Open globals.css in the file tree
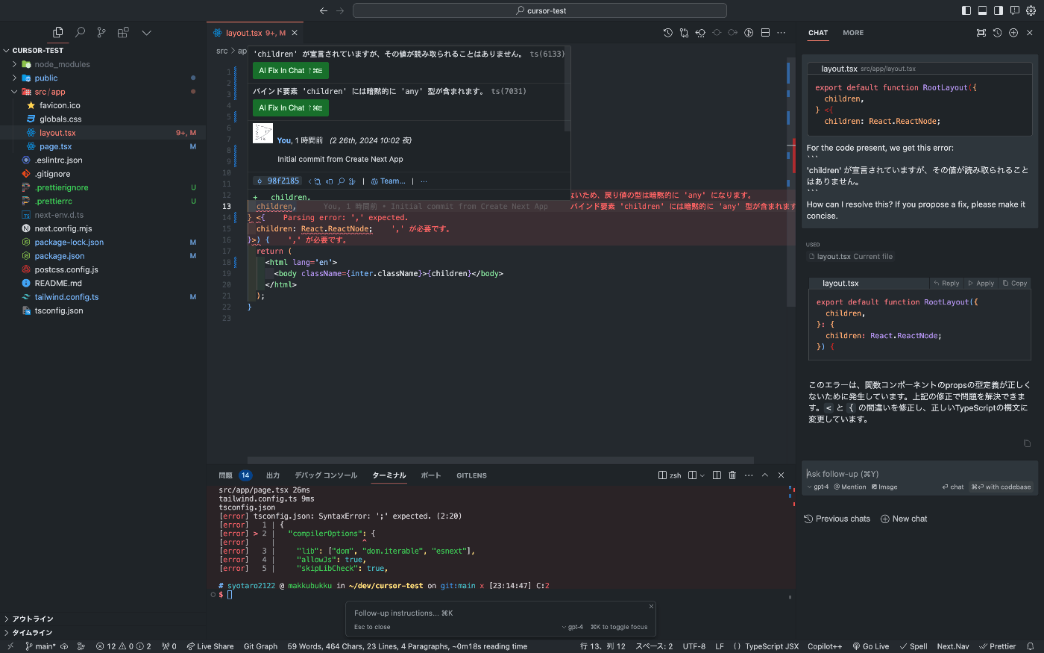 coord(60,119)
